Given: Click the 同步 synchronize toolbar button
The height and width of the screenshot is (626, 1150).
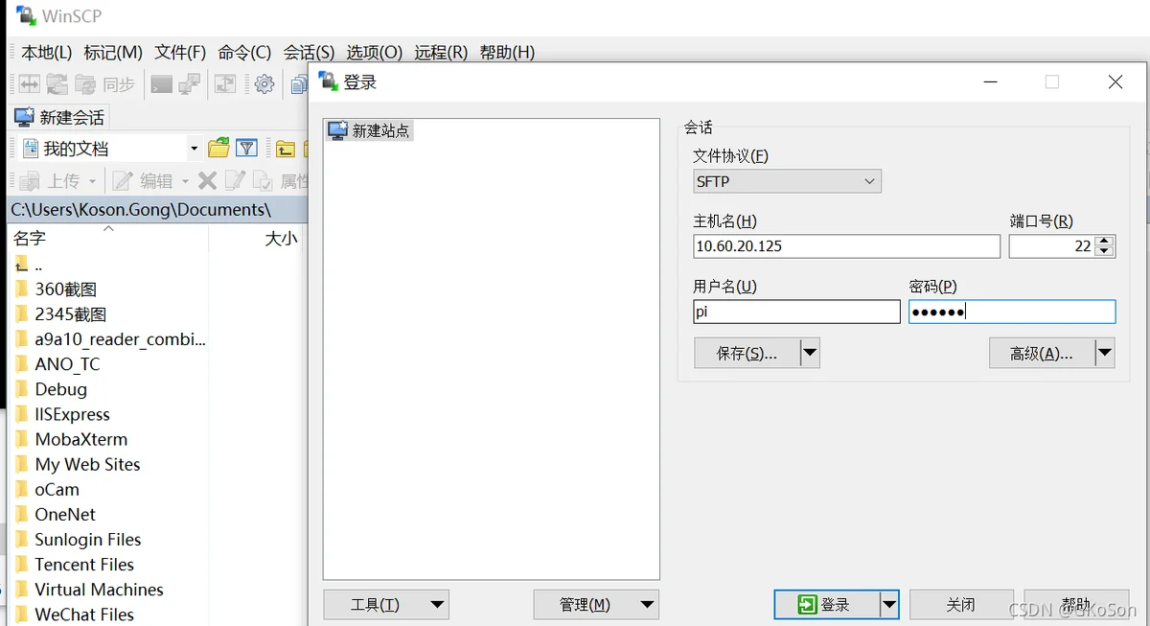Looking at the screenshot, I should tap(105, 84).
